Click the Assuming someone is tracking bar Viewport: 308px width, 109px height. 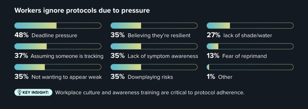[x=58, y=46]
